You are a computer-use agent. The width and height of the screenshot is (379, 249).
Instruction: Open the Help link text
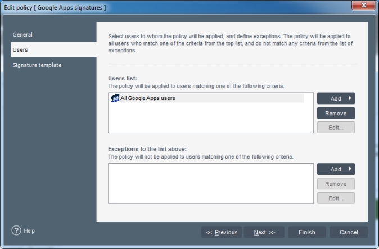click(29, 231)
